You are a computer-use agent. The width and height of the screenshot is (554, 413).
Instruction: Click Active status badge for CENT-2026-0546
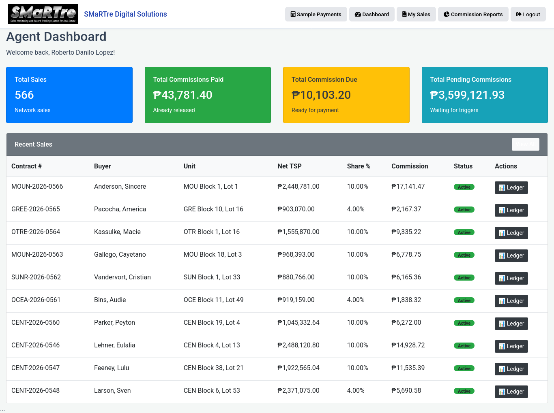point(464,346)
